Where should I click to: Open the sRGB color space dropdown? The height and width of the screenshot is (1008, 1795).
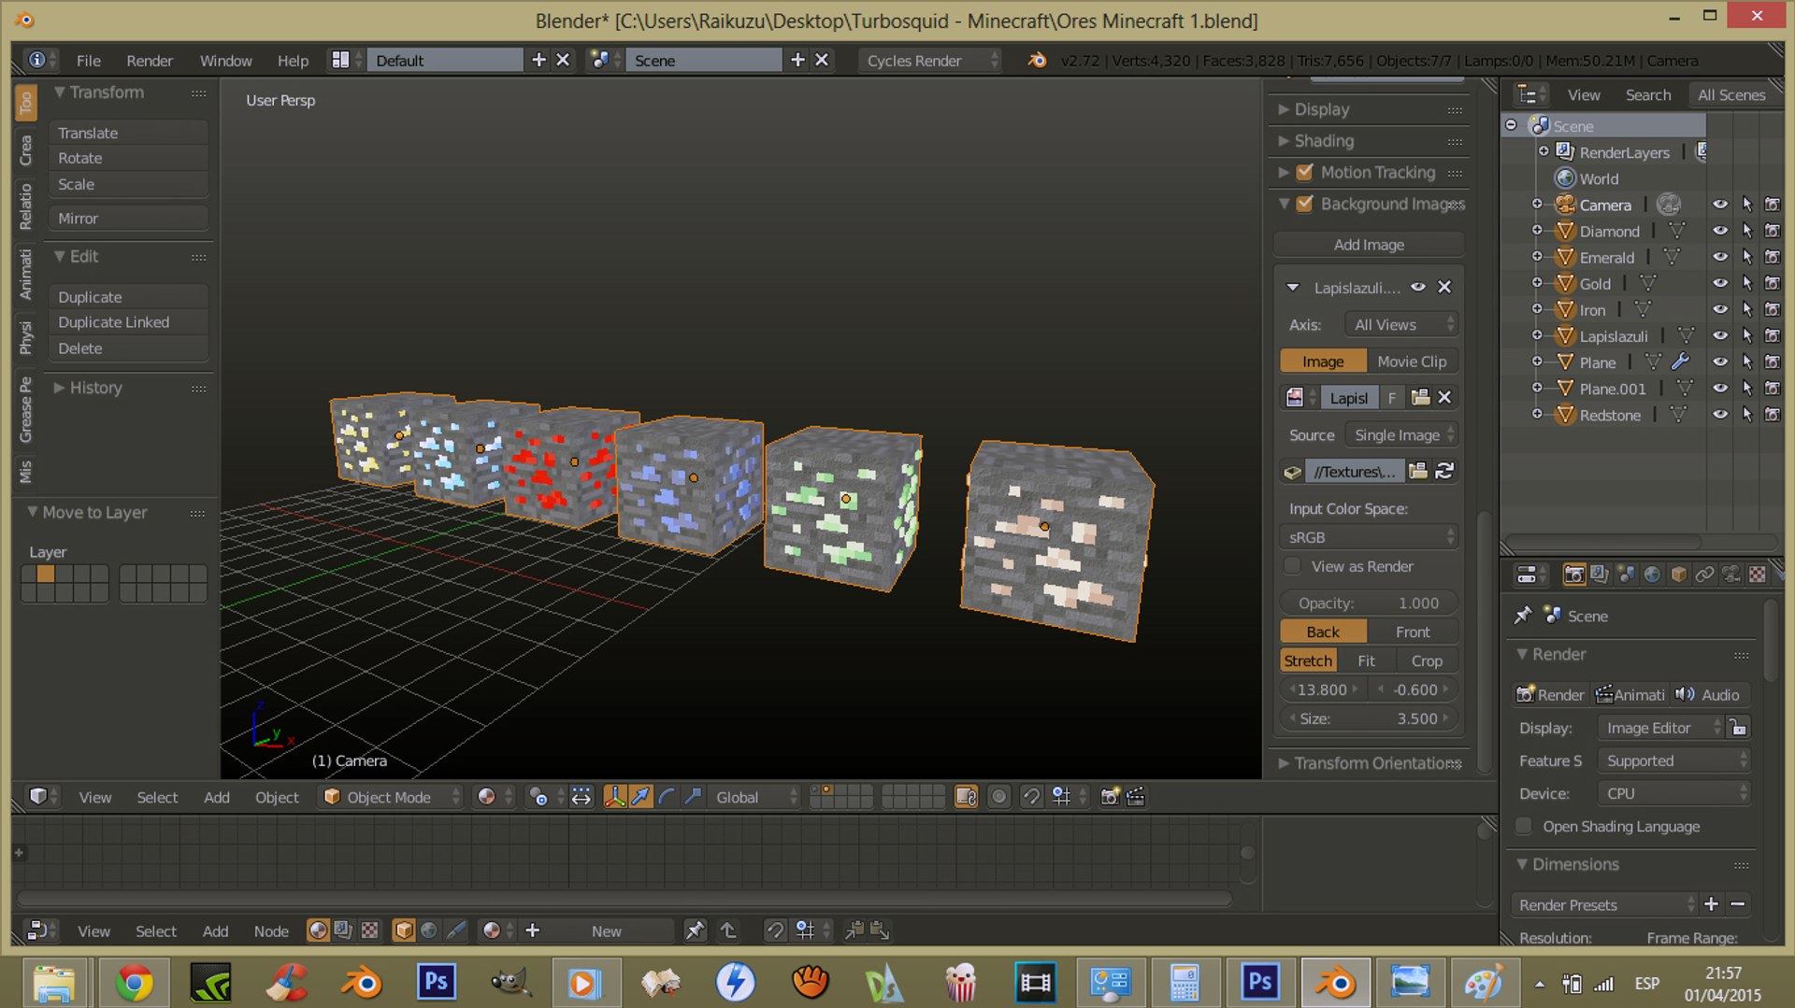[x=1370, y=537]
